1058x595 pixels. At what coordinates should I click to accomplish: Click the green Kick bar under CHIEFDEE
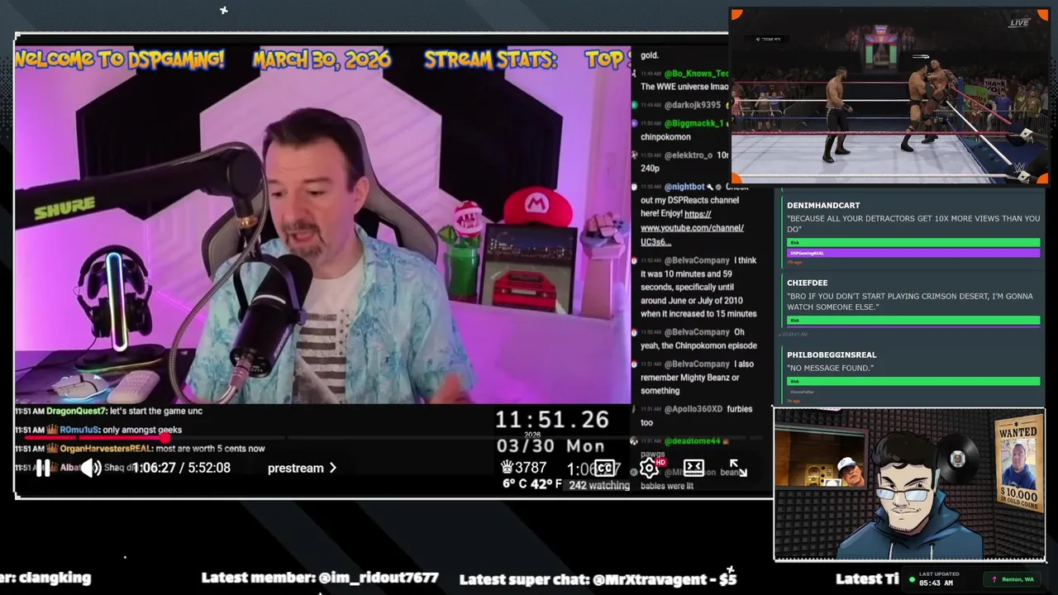913,320
